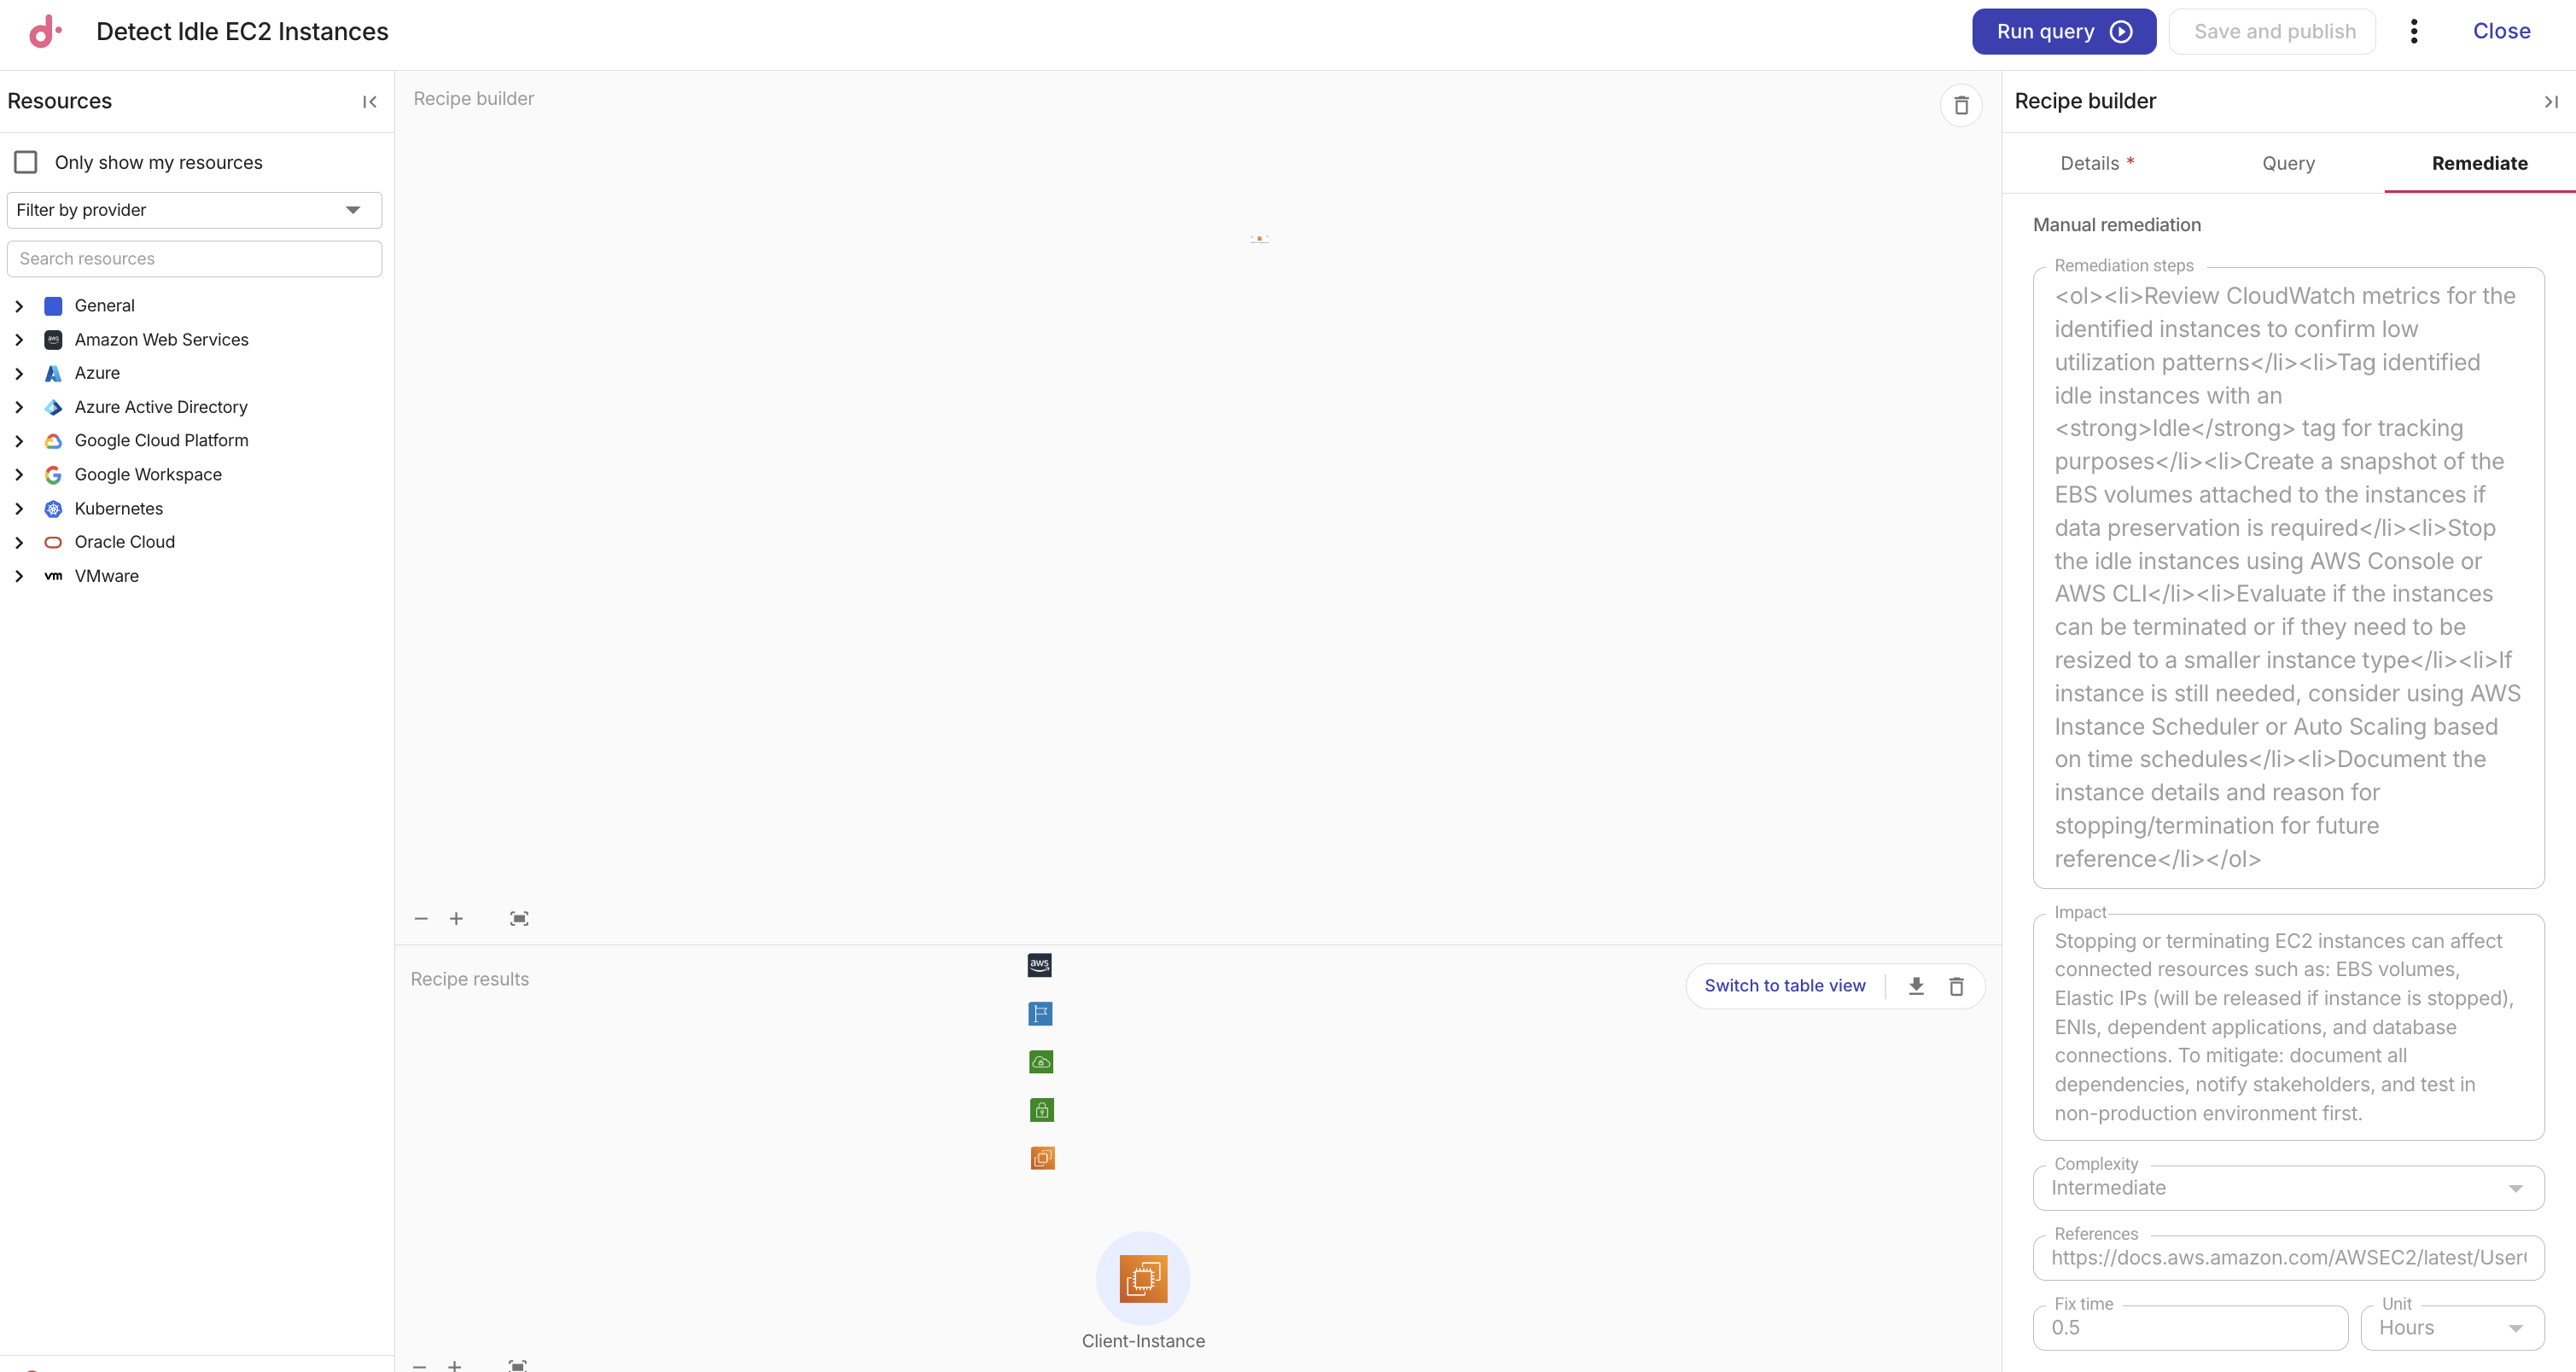Image resolution: width=2576 pixels, height=1372 pixels.
Task: Click the small node on builder canvas
Action: 1259,239
